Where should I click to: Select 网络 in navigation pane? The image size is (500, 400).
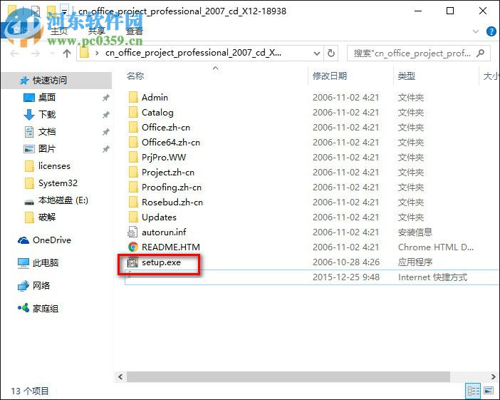(x=41, y=286)
